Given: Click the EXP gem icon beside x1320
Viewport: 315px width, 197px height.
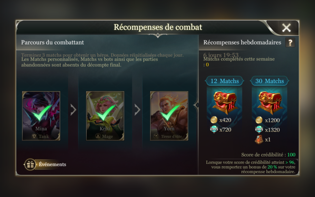Looking at the screenshot, I should pos(259,130).
